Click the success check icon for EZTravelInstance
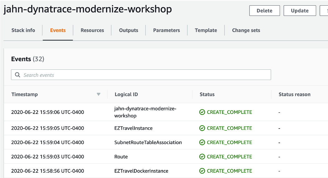 click(x=202, y=128)
